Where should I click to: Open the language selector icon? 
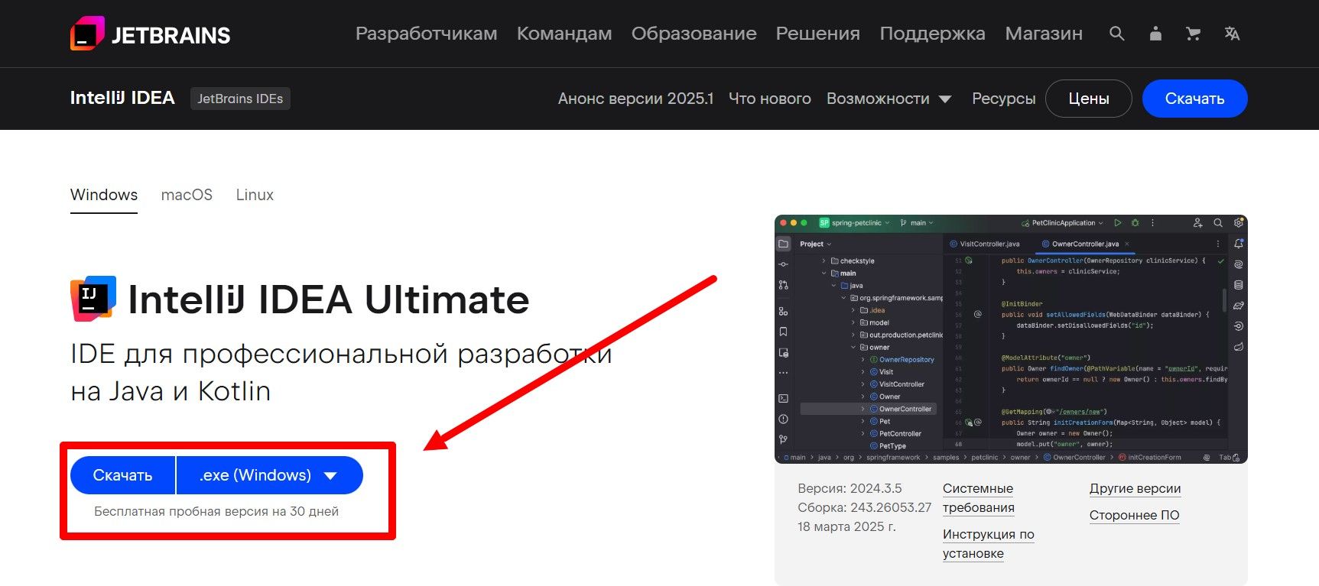tap(1232, 34)
